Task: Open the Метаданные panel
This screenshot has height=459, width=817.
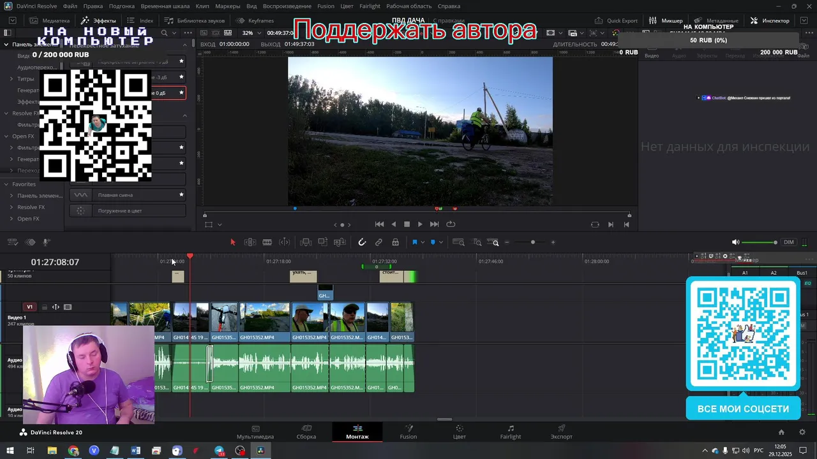Action: point(716,20)
